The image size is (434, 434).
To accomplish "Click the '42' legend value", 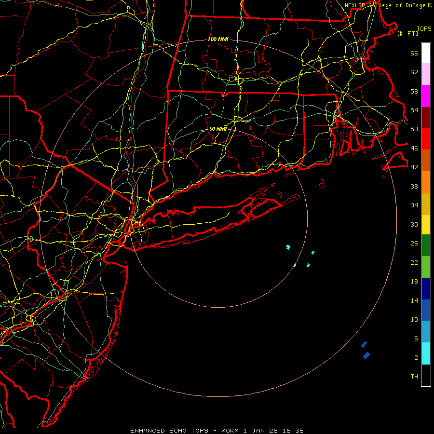I will click(414, 167).
